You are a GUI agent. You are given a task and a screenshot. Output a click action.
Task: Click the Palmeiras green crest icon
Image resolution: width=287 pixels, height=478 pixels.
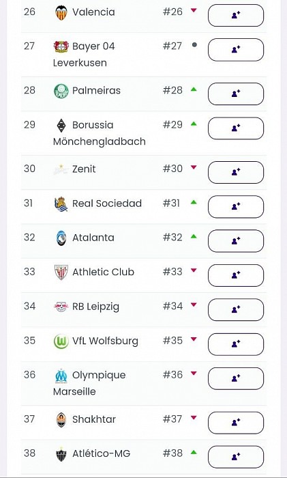tap(61, 91)
